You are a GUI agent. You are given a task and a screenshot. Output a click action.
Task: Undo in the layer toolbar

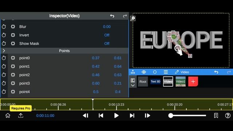pyautogui.click(x=216, y=72)
